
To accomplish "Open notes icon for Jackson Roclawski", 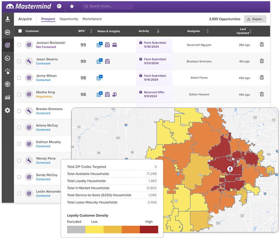I will pyautogui.click(x=100, y=44).
